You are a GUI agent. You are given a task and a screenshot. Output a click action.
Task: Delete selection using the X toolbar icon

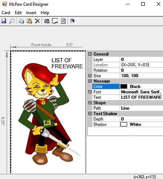(x=37, y=21)
